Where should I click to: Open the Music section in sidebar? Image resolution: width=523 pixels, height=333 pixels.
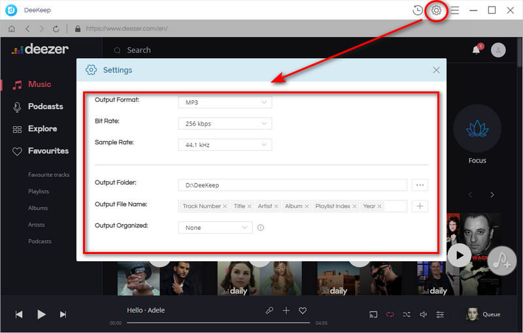coord(31,84)
